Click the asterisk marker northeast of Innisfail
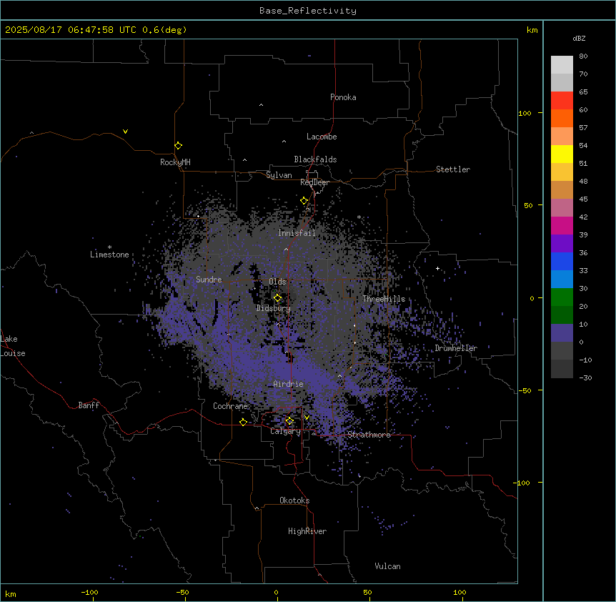616x602 pixels. coord(359,217)
